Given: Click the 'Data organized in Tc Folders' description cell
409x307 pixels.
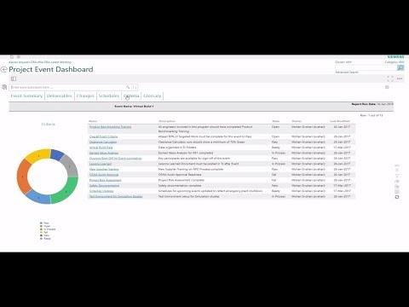Looking at the screenshot, I should [177, 148].
